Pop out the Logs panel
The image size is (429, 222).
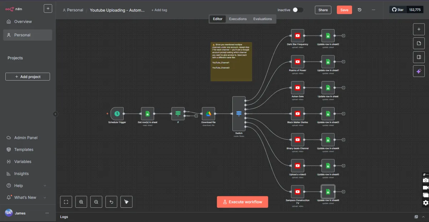pyautogui.click(x=416, y=217)
